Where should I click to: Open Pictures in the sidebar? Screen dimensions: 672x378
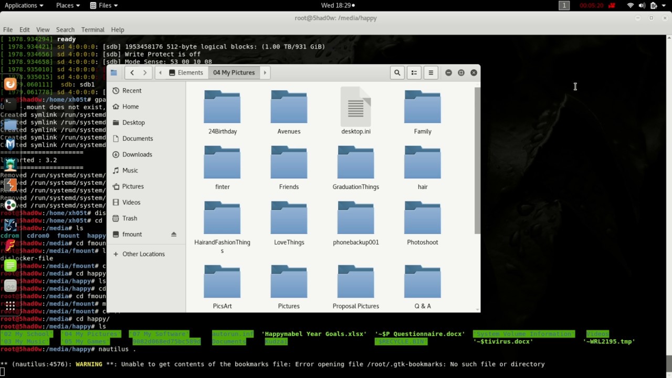click(x=146, y=186)
